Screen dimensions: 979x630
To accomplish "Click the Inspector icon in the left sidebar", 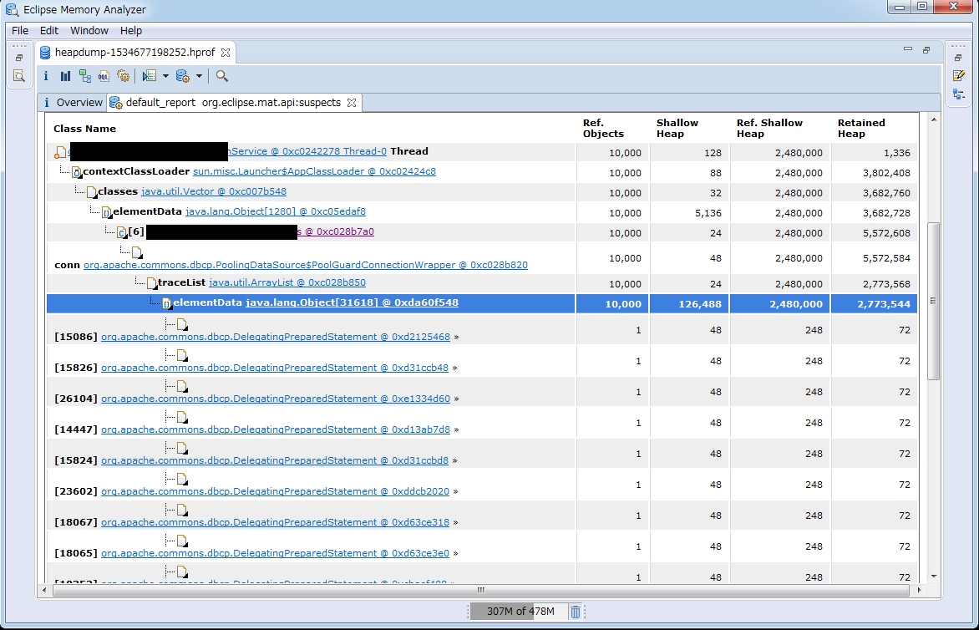I will (18, 76).
